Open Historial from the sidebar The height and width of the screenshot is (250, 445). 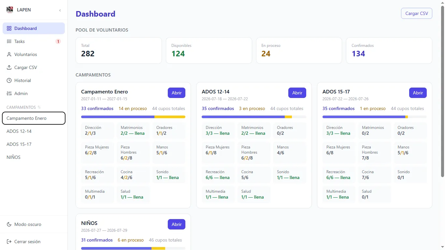[34, 80]
